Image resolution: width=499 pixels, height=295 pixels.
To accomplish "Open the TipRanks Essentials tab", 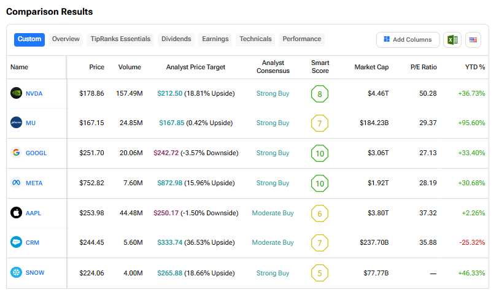I will 120,39.
